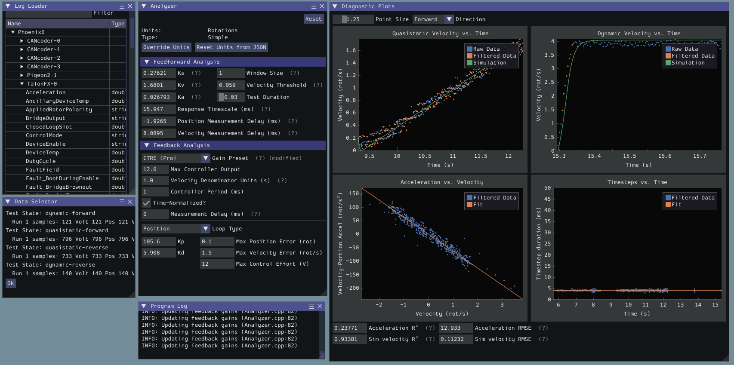734x365 pixels.
Task: Close the Program Log window
Action: tap(320, 306)
